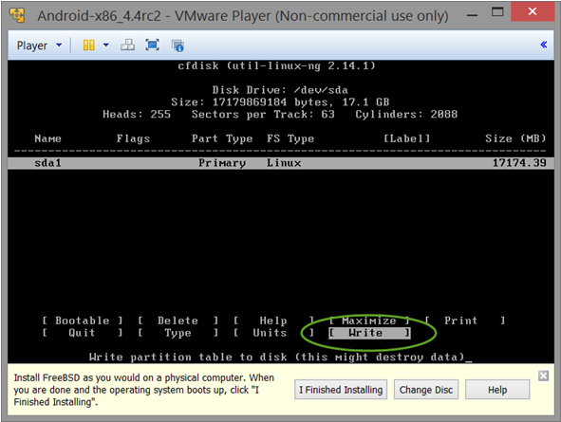Image resolution: width=561 pixels, height=422 pixels.
Task: Select the Bootable option in cfdisk
Action: click(83, 321)
